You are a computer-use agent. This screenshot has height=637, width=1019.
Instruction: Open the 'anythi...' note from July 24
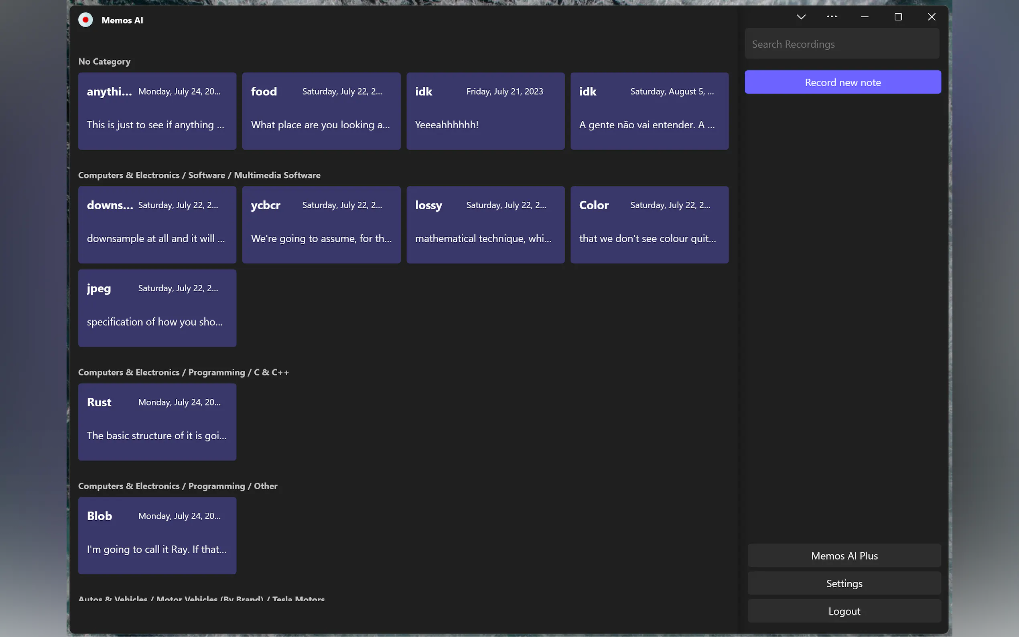click(157, 111)
